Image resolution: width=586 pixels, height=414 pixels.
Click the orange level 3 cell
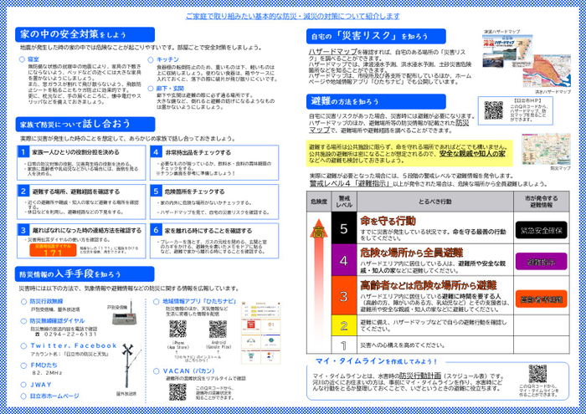pyautogui.click(x=344, y=296)
